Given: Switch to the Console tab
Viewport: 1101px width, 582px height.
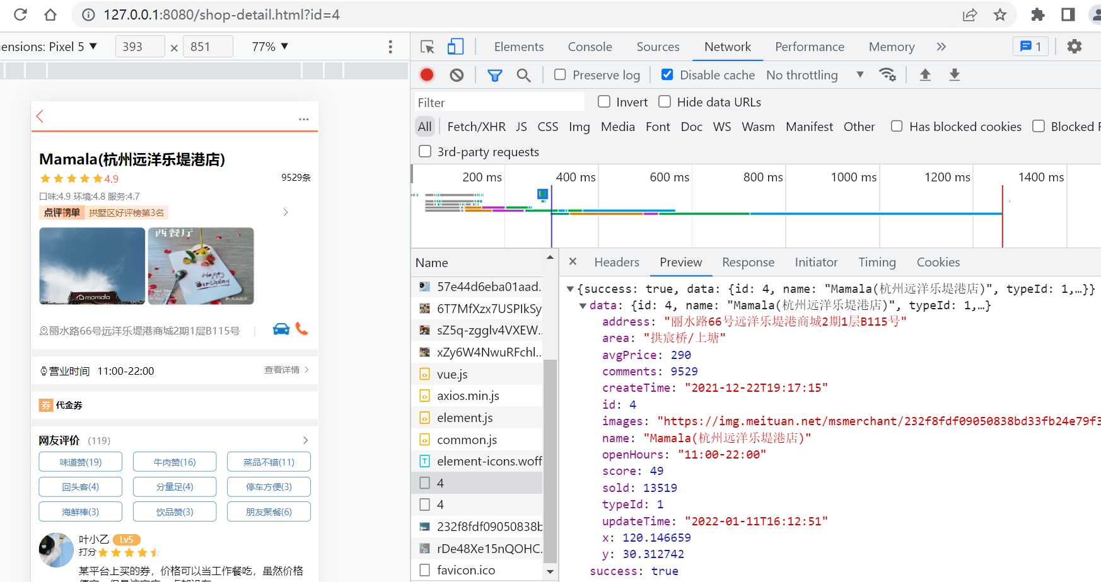Looking at the screenshot, I should 590,47.
